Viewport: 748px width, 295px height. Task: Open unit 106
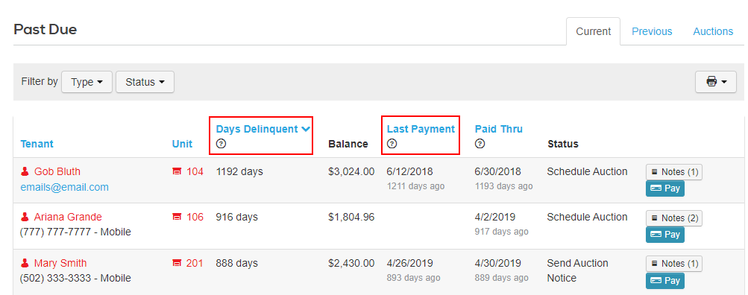[x=195, y=218]
